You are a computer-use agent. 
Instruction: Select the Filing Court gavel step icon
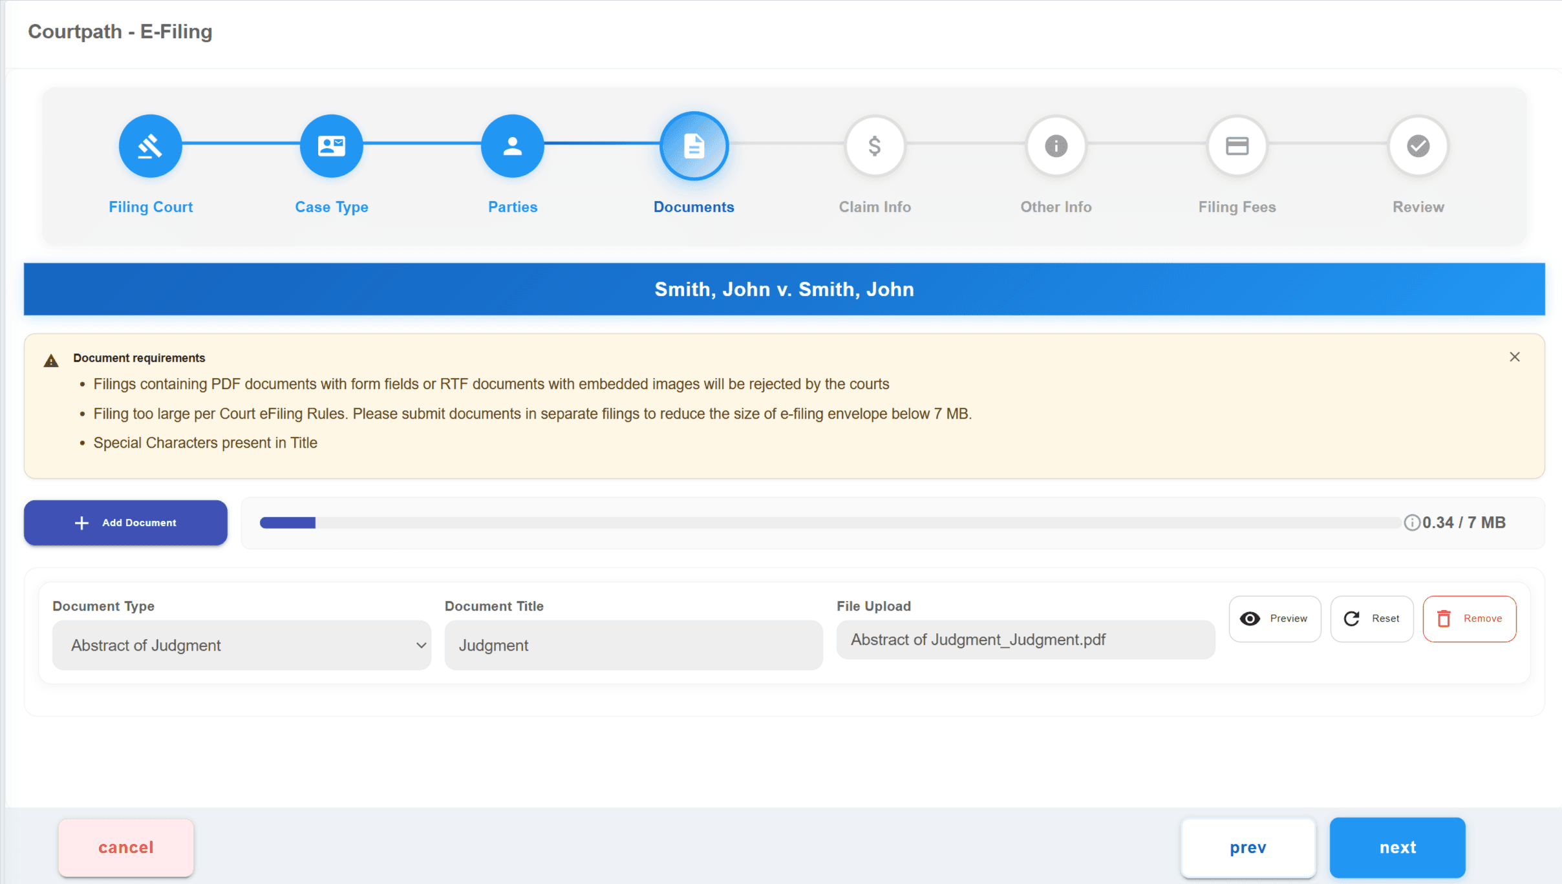tap(150, 145)
